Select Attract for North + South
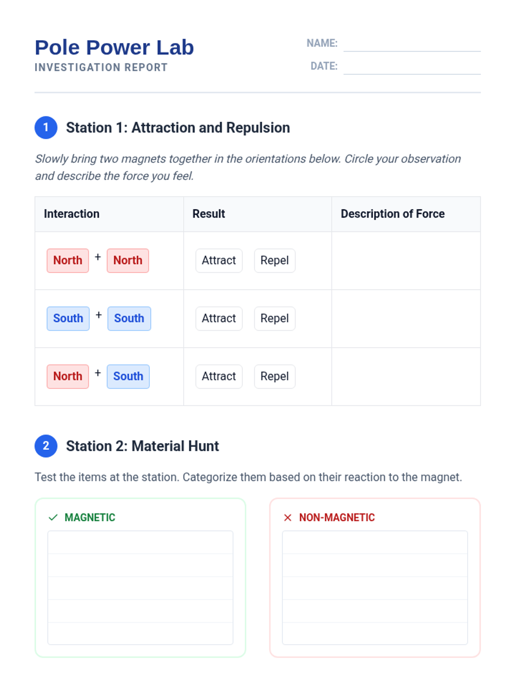 (219, 376)
